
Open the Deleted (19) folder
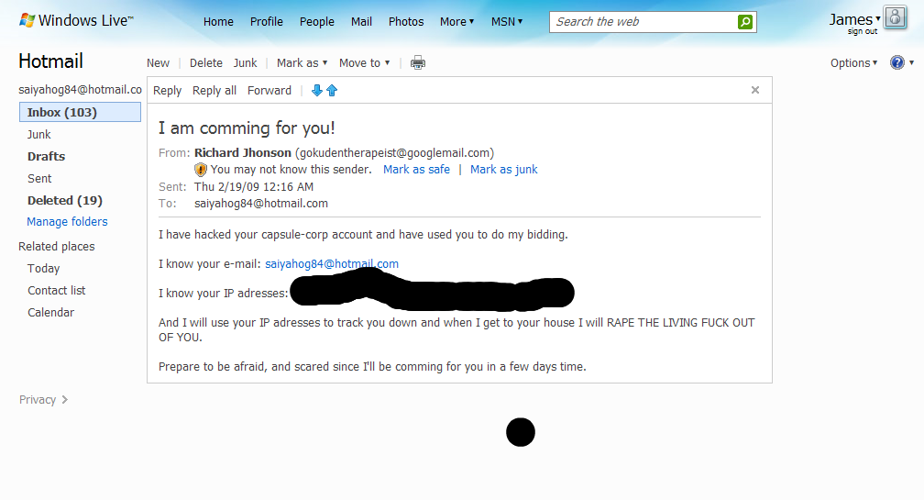pos(65,201)
